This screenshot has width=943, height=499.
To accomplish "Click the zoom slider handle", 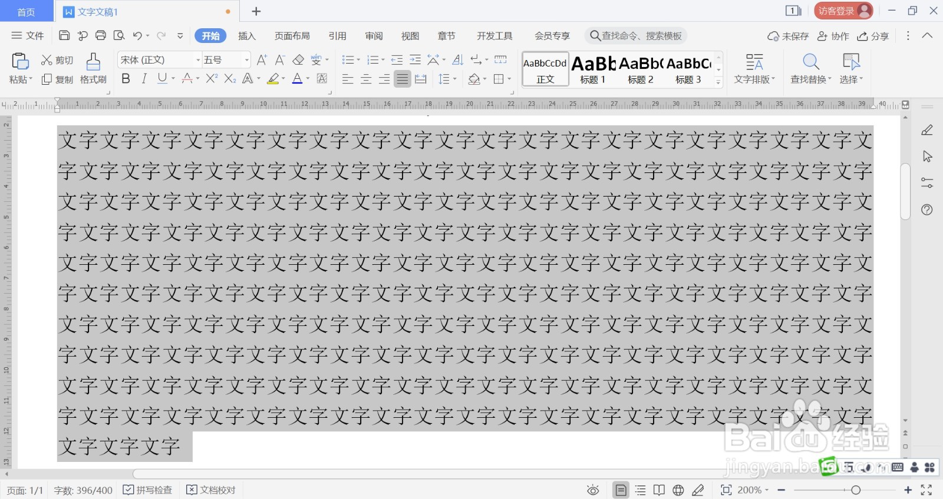I will (856, 490).
